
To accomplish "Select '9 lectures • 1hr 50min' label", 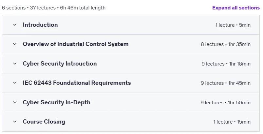I will coord(225,103).
